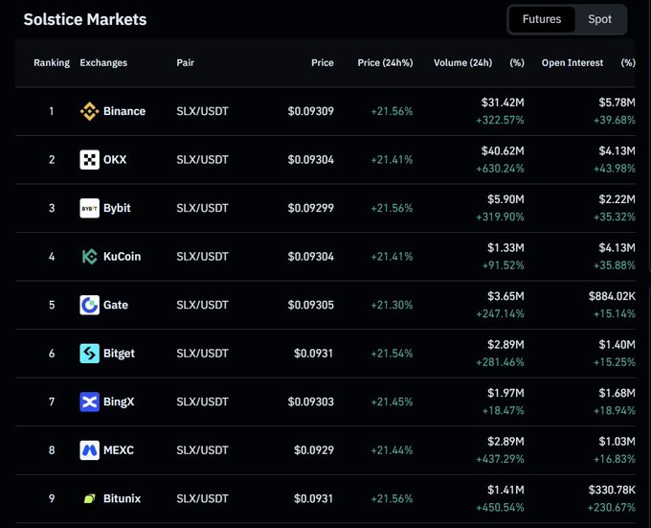
Task: Click the Bitunix volume $1.41M
Action: [505, 490]
